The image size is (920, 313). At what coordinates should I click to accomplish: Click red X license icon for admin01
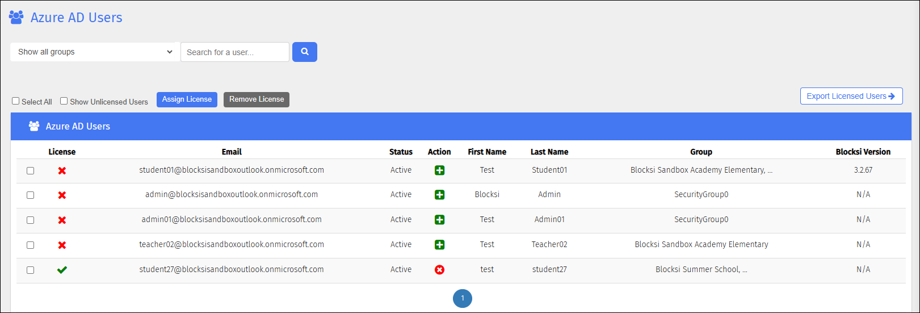pyautogui.click(x=62, y=220)
